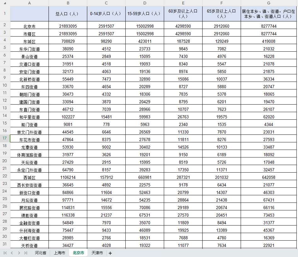Screen dimensions: 298x257
Task: Click the 和平里街道 cell
Action: click(x=30, y=117)
